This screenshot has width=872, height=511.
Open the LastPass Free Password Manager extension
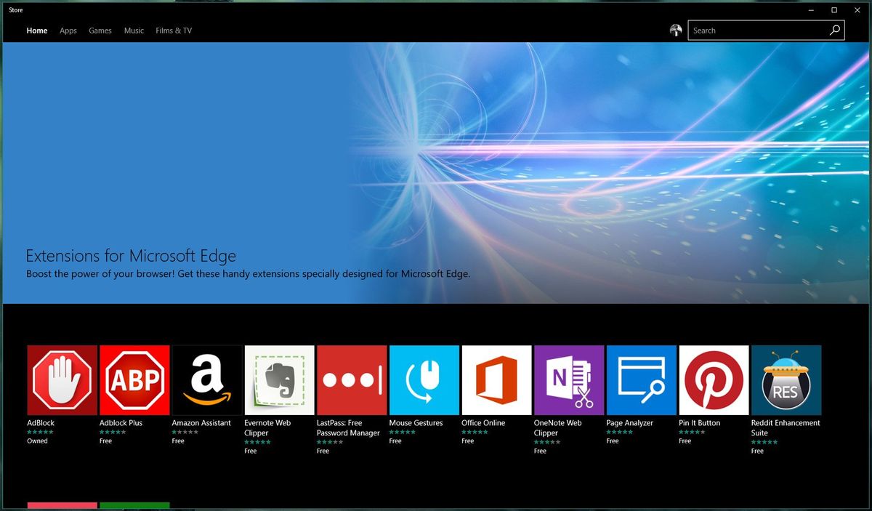(352, 379)
